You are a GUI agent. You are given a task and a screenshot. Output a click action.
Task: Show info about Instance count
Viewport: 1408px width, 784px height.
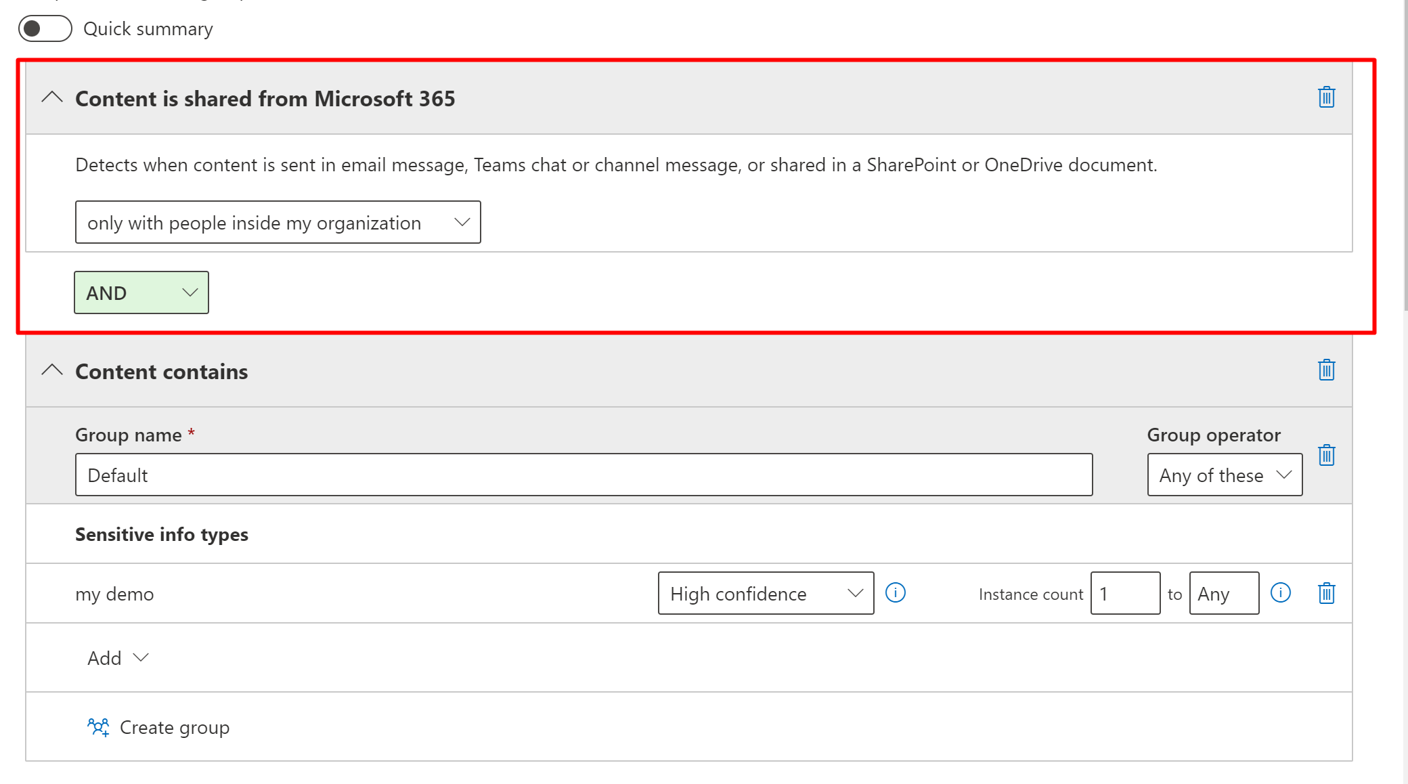click(1280, 593)
